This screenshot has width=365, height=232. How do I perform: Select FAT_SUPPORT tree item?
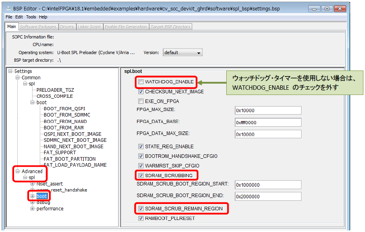[x=59, y=153]
